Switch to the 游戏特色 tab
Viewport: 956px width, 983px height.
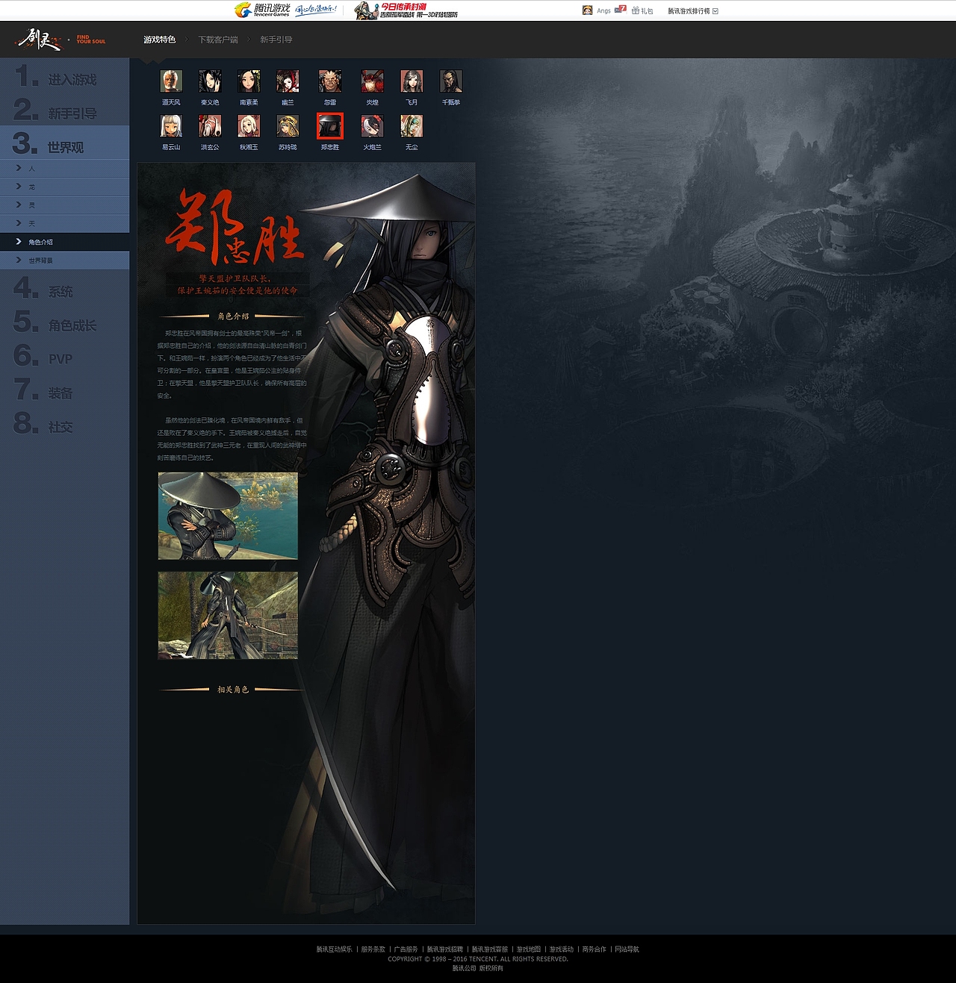(x=160, y=40)
